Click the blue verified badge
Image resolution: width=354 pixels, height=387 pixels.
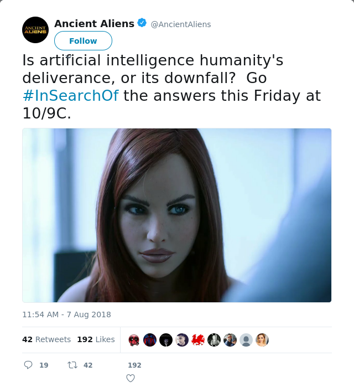(142, 23)
